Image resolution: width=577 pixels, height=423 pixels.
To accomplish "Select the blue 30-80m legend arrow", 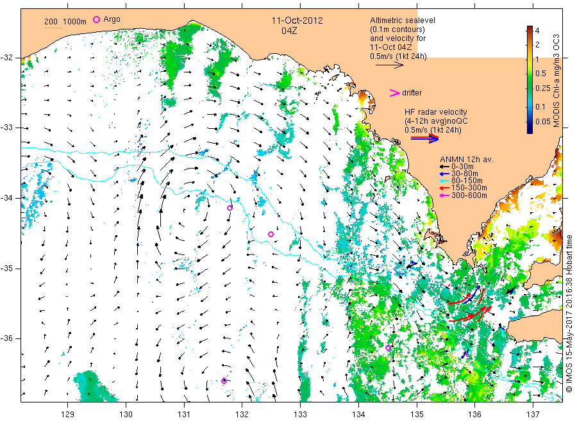I will (444, 174).
